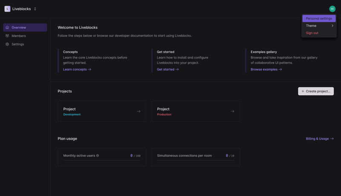
Task: Follow the Browse examples link
Action: [266, 69]
